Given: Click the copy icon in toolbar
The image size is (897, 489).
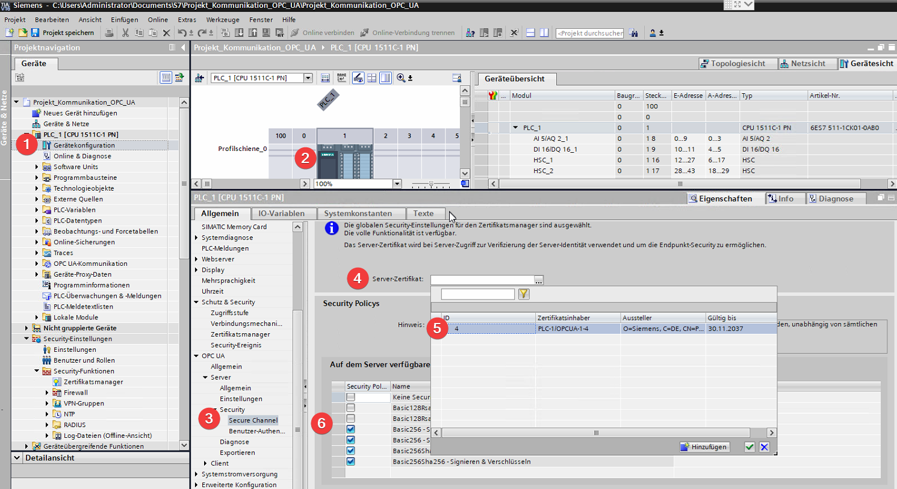Looking at the screenshot, I should click(x=139, y=32).
